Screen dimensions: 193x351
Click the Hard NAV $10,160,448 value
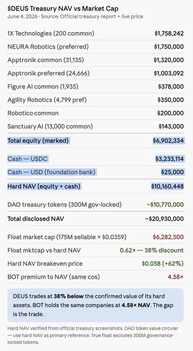(168, 186)
